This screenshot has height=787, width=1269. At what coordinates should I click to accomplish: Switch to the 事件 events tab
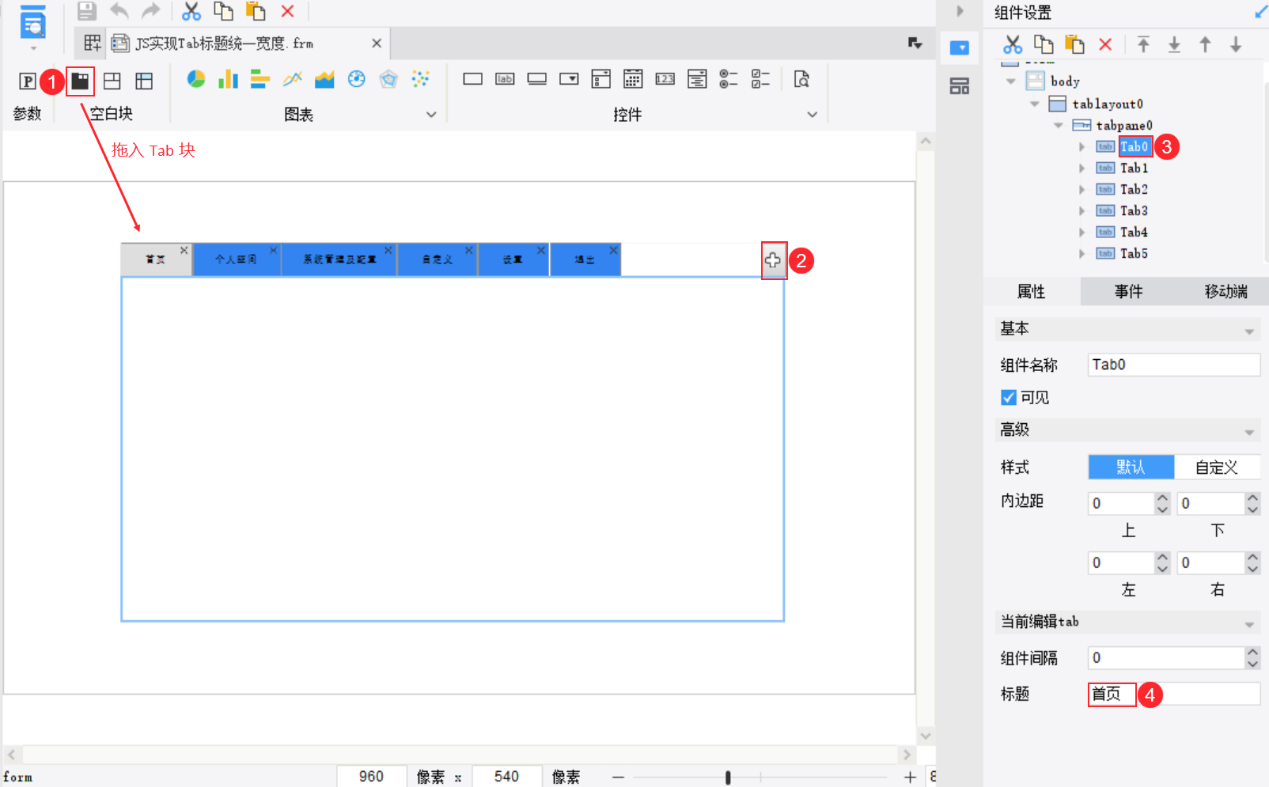(1129, 292)
